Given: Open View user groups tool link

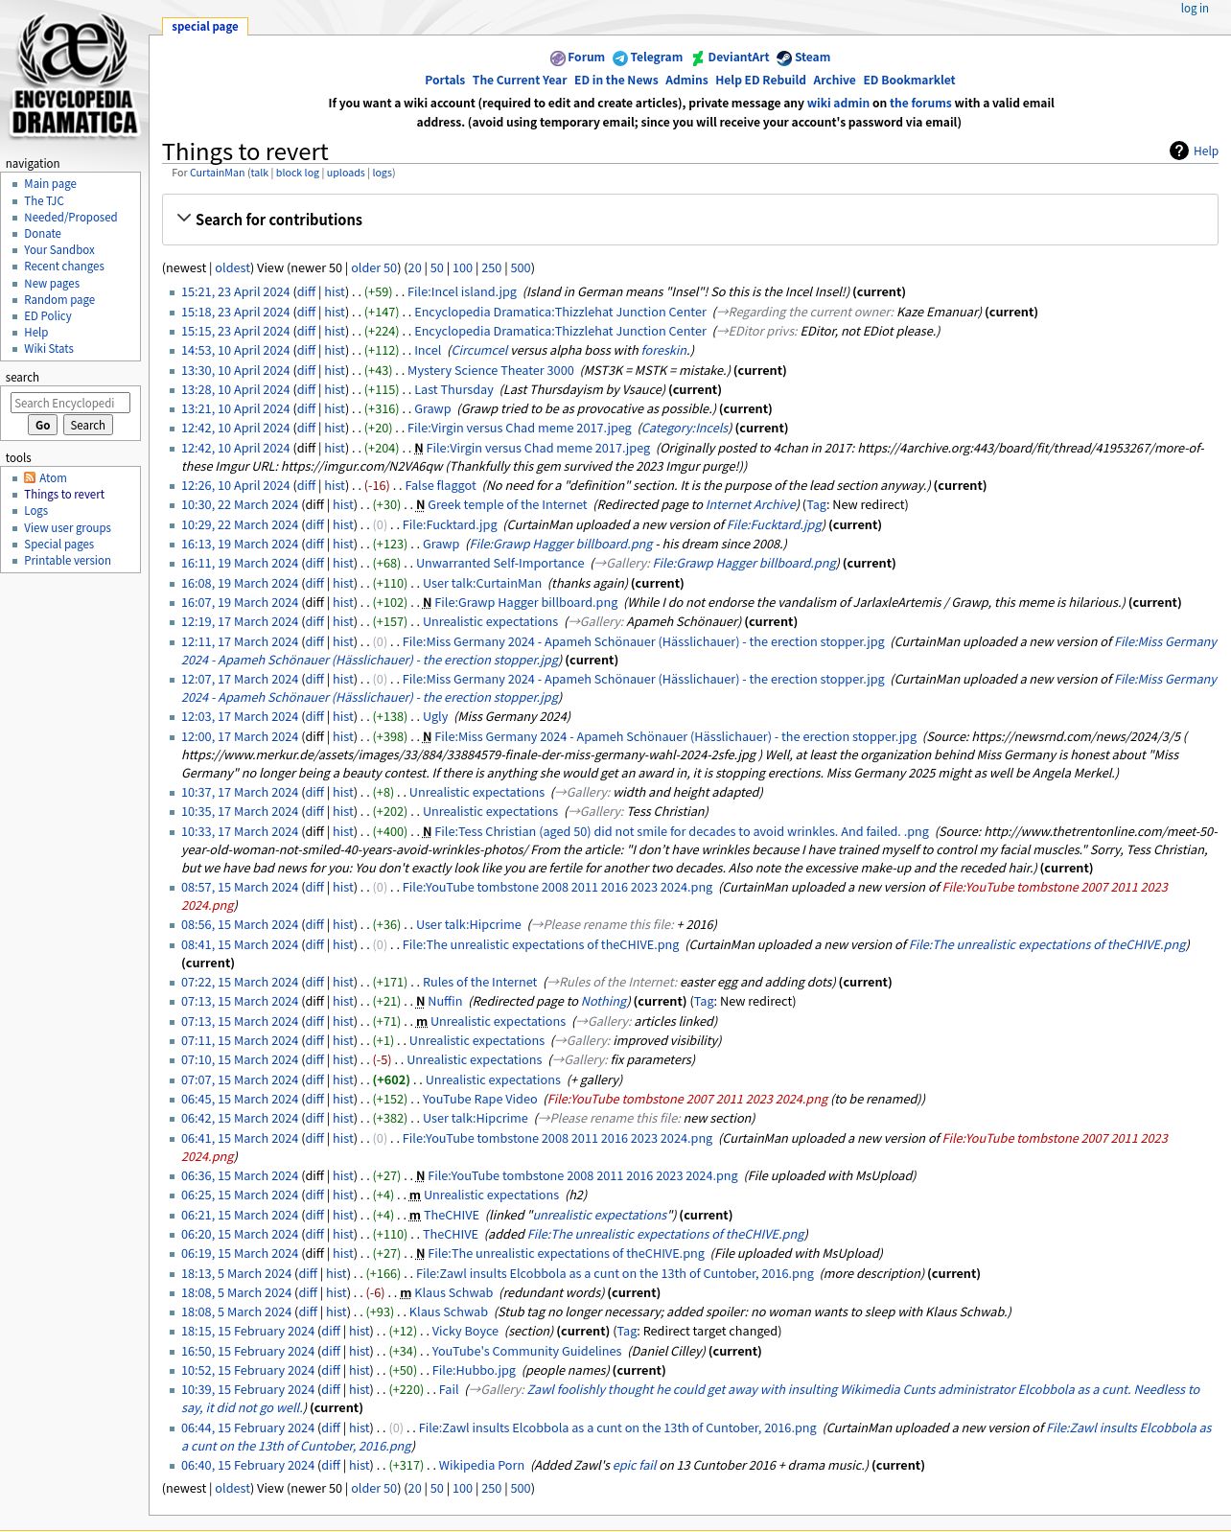Looking at the screenshot, I should 67,527.
